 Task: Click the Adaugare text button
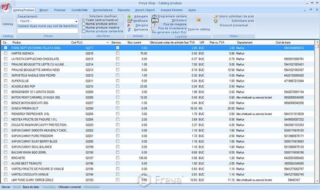point(141,16)
